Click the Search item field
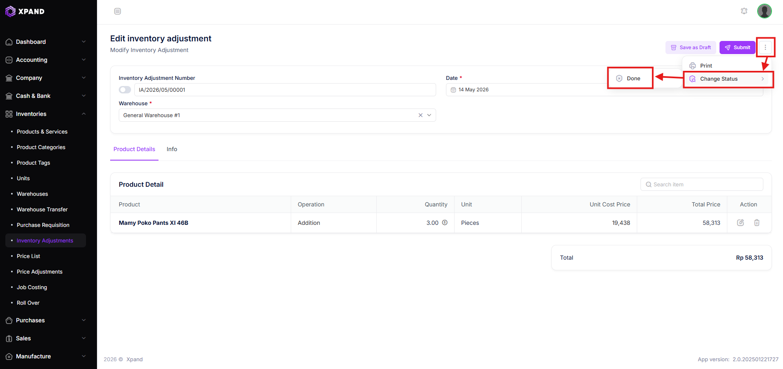Image resolution: width=783 pixels, height=369 pixels. [702, 184]
